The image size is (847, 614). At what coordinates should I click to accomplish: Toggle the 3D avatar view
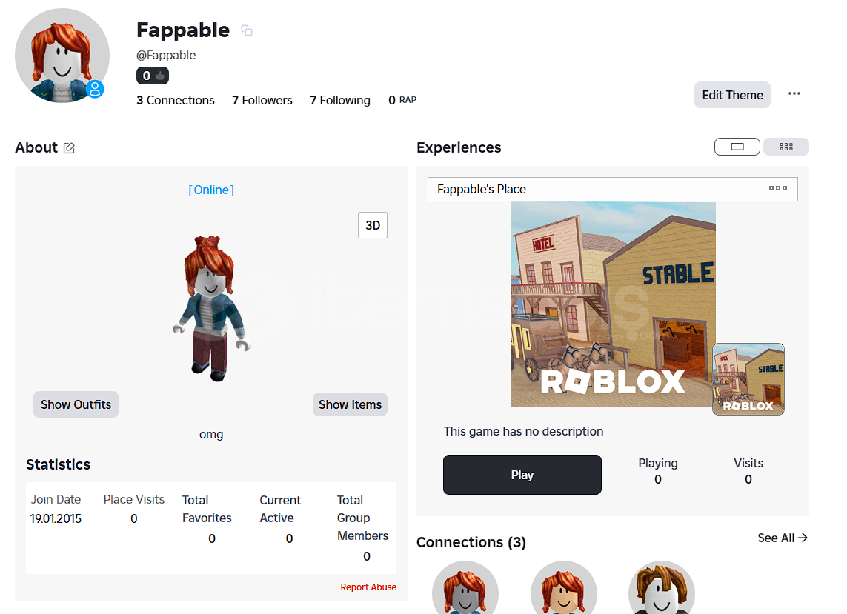coord(373,225)
